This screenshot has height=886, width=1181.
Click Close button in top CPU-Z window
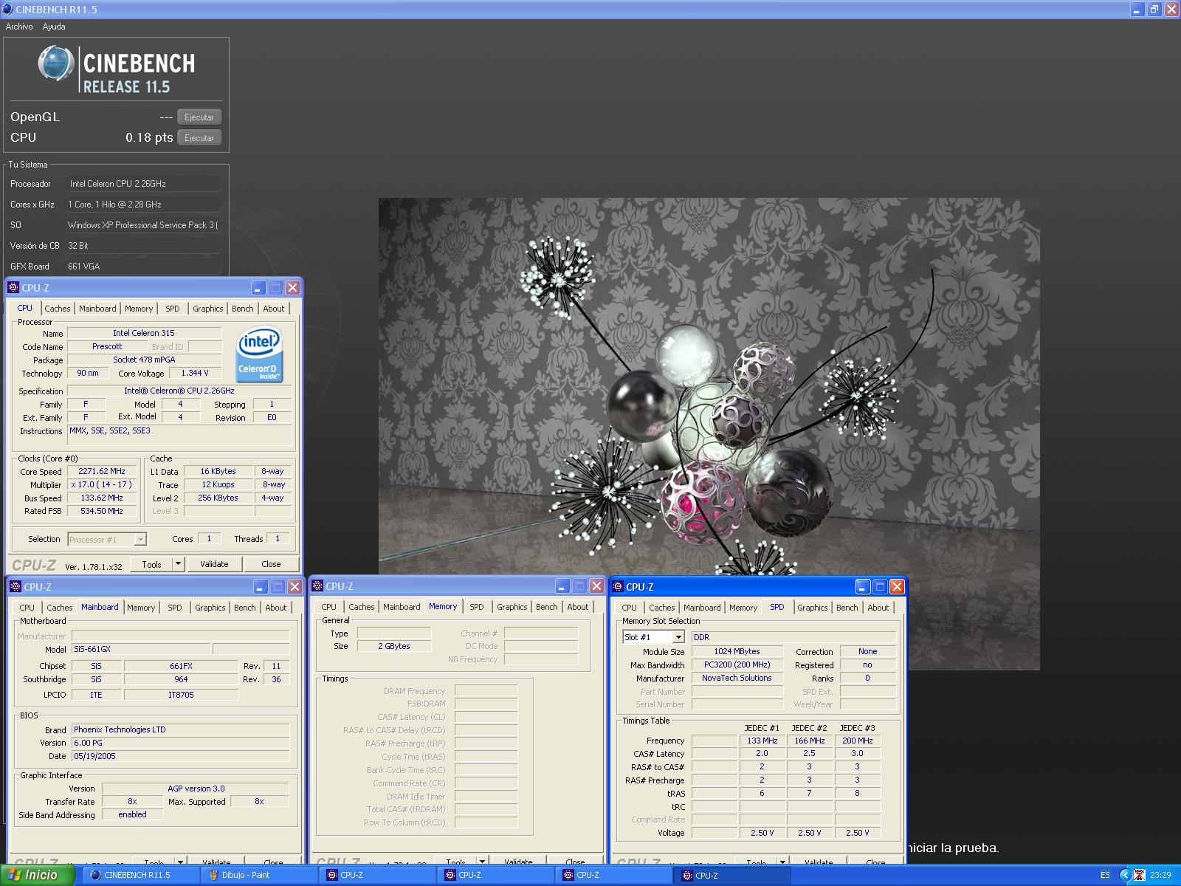[271, 564]
